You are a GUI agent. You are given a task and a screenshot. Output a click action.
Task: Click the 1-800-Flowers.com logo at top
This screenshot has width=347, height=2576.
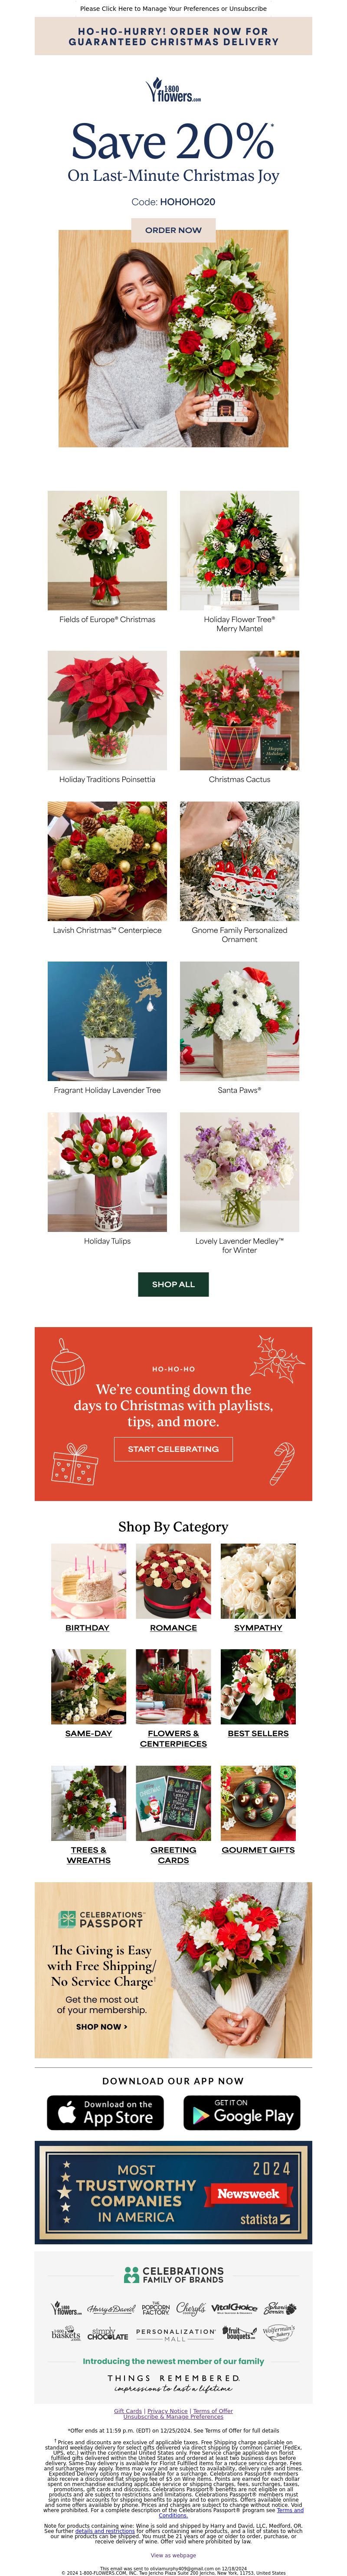click(x=173, y=91)
